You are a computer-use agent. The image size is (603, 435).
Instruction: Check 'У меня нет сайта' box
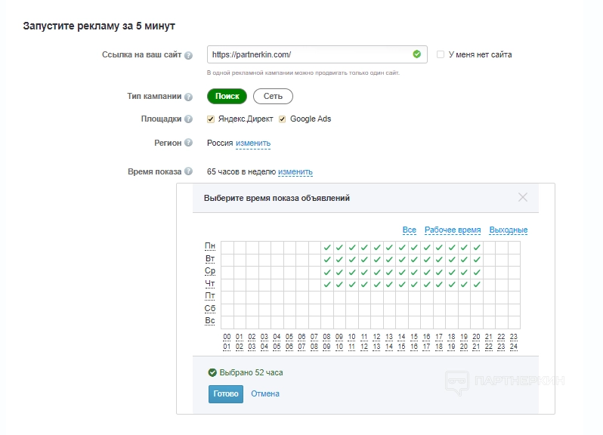(441, 54)
